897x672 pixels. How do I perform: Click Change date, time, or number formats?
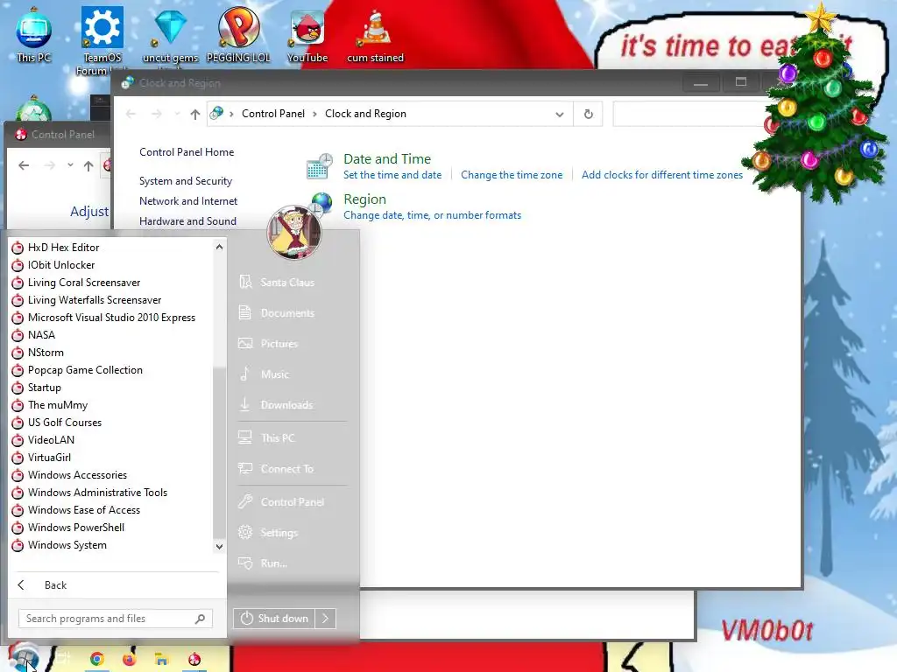(432, 215)
